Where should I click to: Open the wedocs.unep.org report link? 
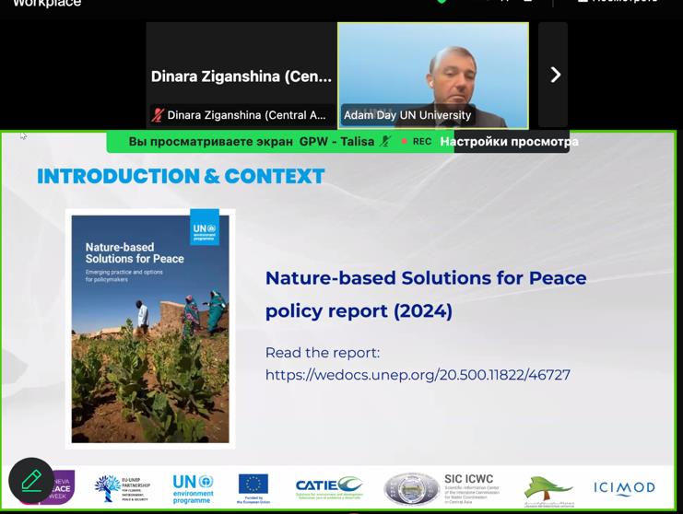coord(418,375)
